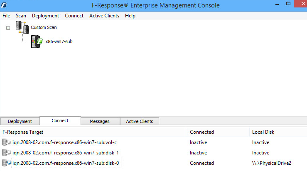Click the Custom Scan network computers icon

tap(22, 27)
